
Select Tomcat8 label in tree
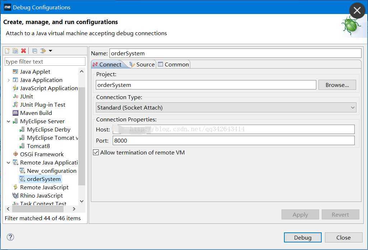tap(38, 146)
